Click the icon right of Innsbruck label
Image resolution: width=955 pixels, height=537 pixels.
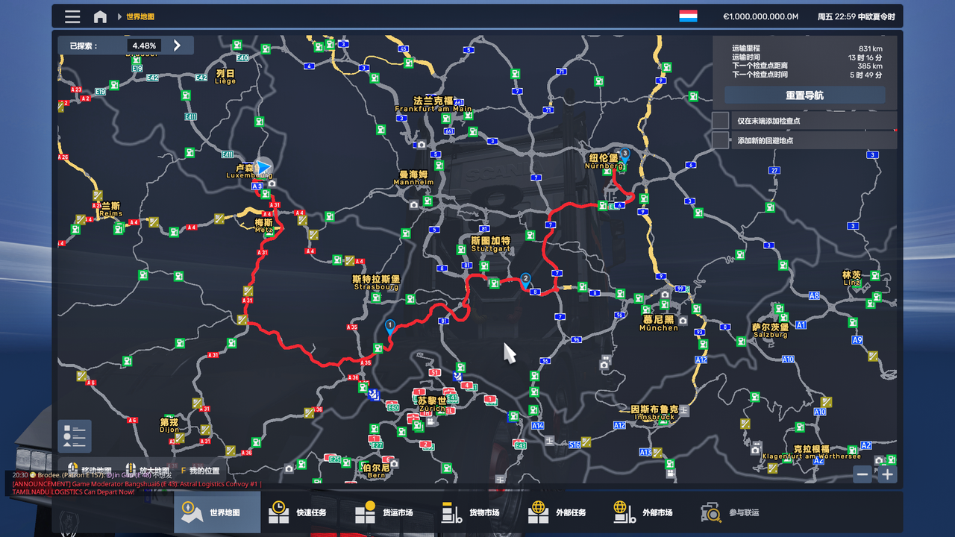(684, 410)
